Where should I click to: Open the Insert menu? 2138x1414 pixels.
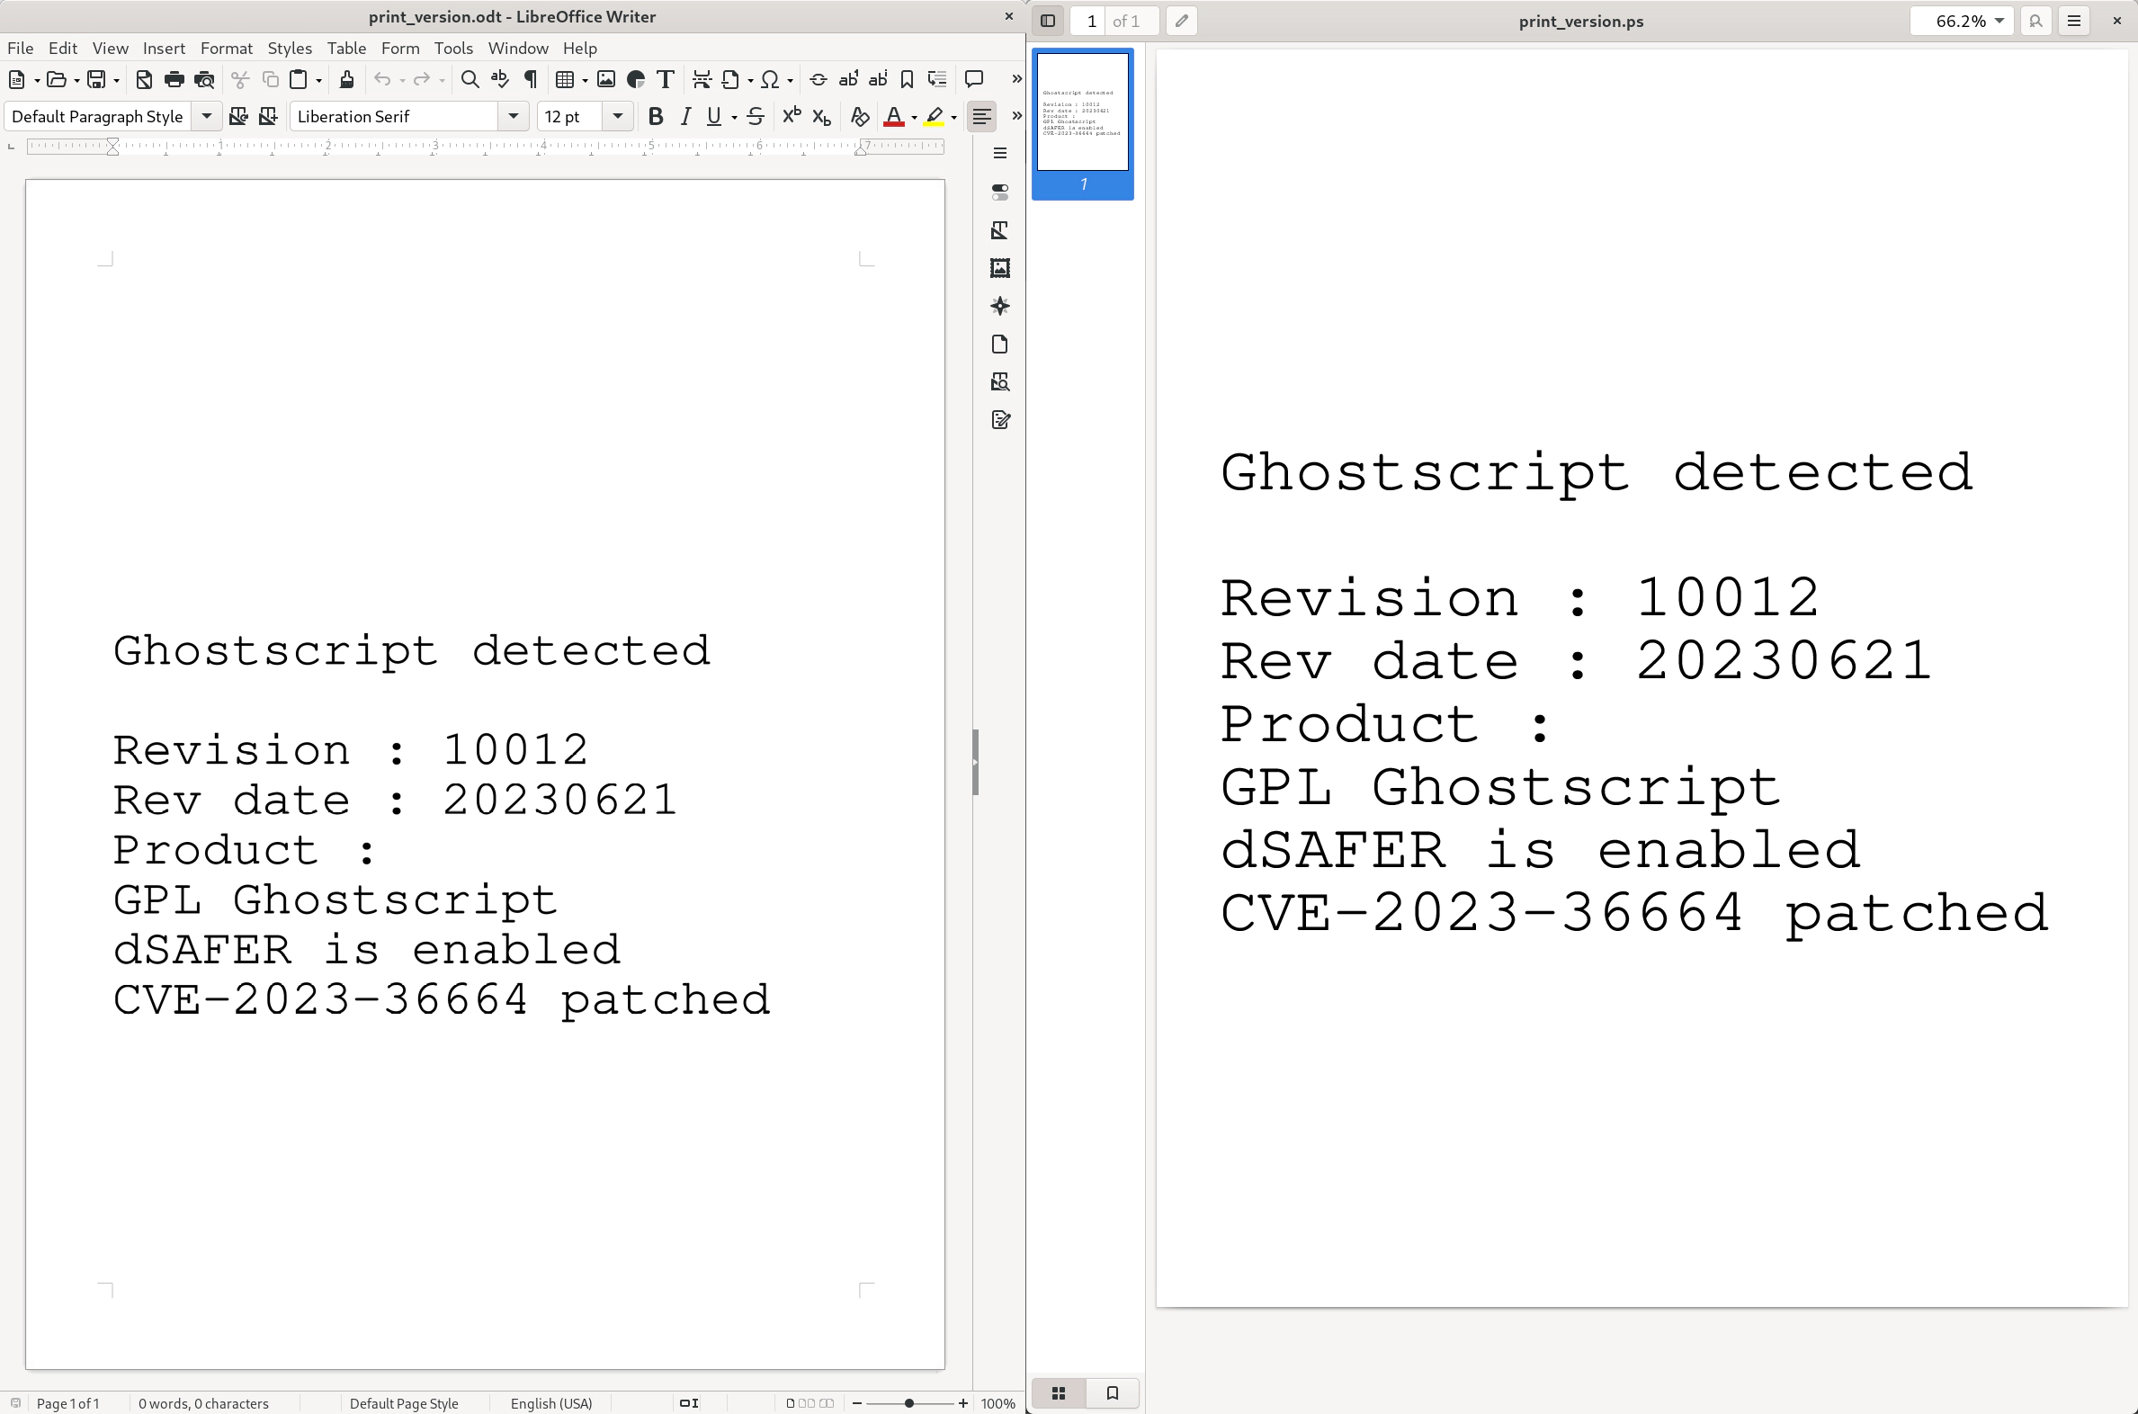tap(163, 48)
